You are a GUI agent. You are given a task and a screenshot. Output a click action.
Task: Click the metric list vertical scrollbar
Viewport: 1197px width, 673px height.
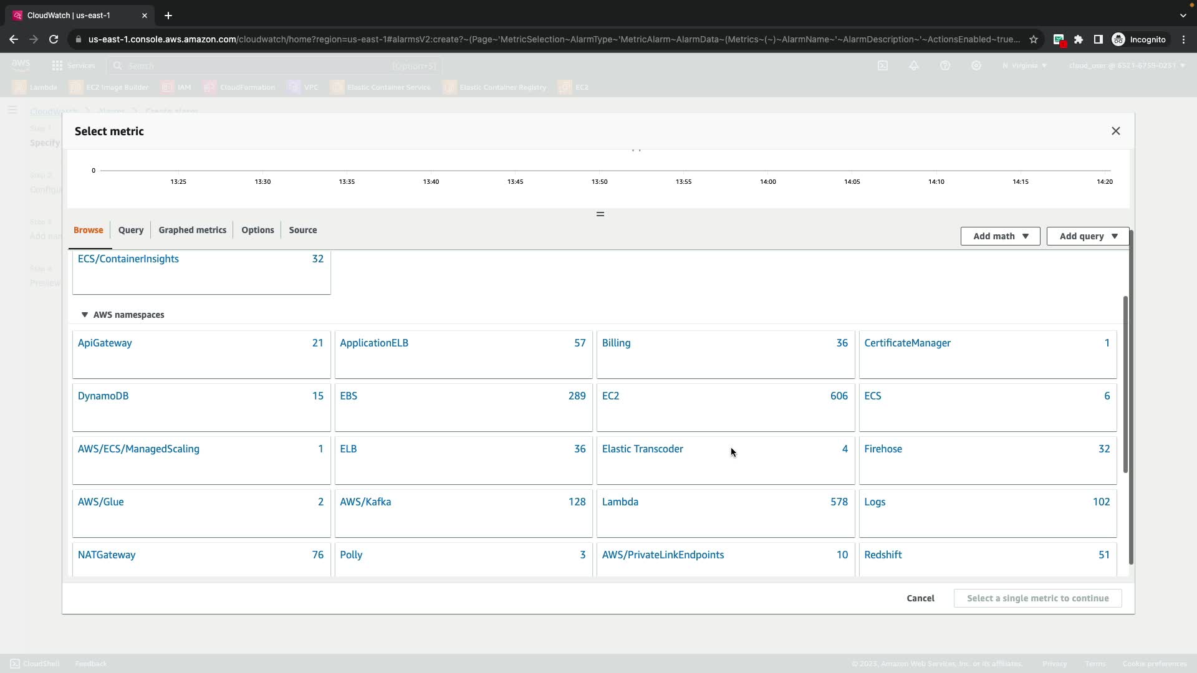1125,384
